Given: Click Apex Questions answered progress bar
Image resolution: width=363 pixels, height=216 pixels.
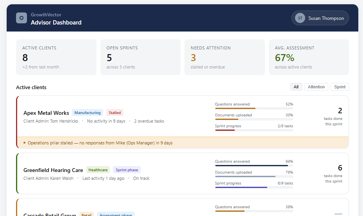Looking at the screenshot, I should tap(254, 108).
